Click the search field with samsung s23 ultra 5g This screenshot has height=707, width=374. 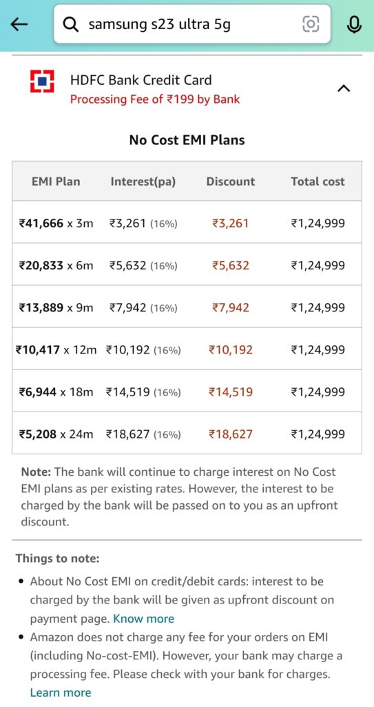[192, 24]
